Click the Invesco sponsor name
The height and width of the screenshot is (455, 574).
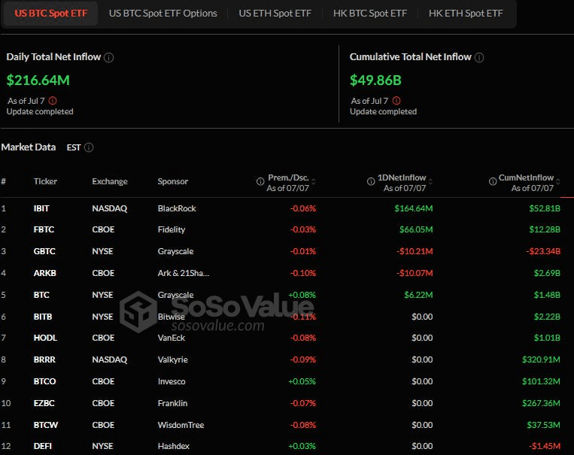(x=172, y=381)
